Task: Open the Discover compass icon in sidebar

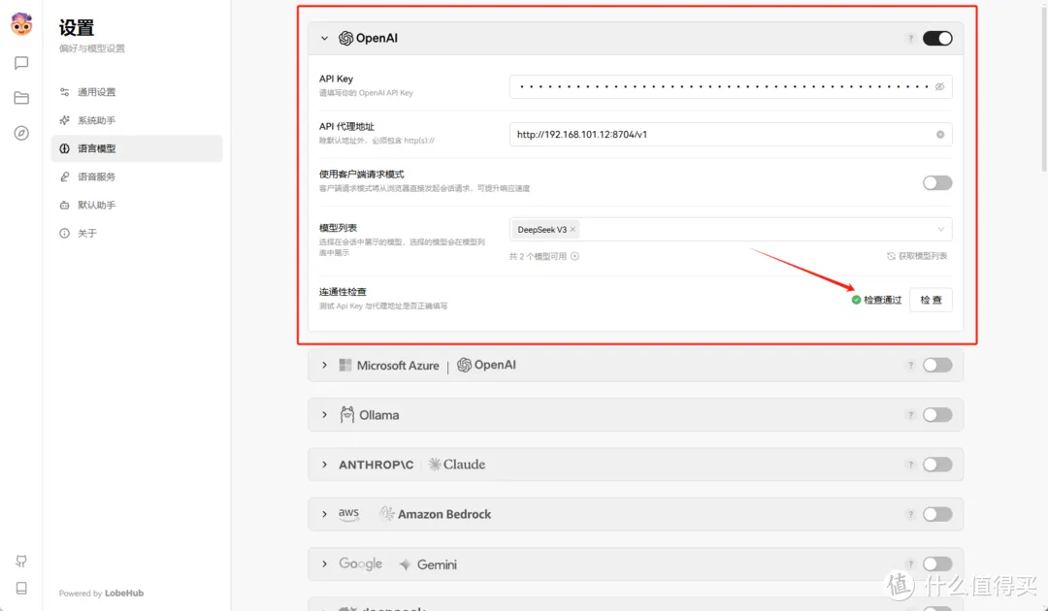Action: click(21, 134)
